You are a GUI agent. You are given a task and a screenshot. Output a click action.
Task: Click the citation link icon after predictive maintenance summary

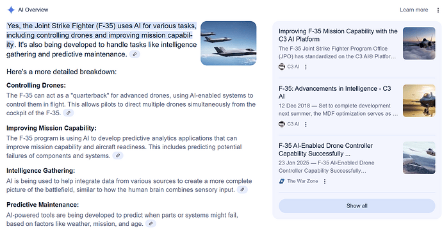tap(135, 54)
